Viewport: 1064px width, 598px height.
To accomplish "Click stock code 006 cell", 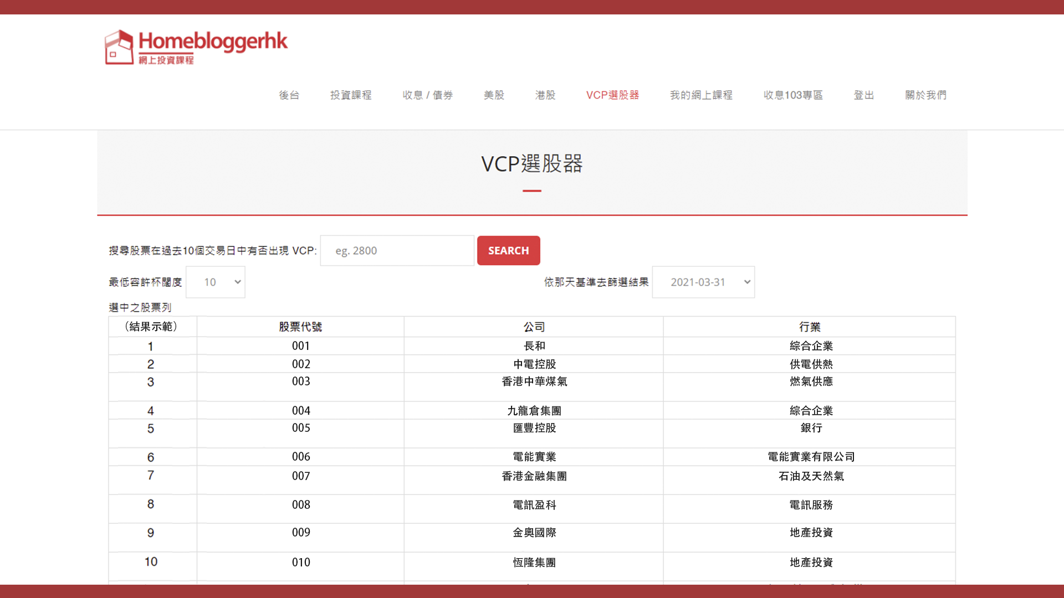I will click(x=301, y=457).
